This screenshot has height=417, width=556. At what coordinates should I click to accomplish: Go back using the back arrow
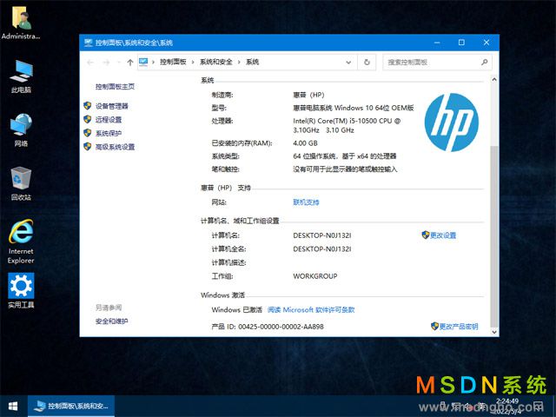(x=90, y=63)
